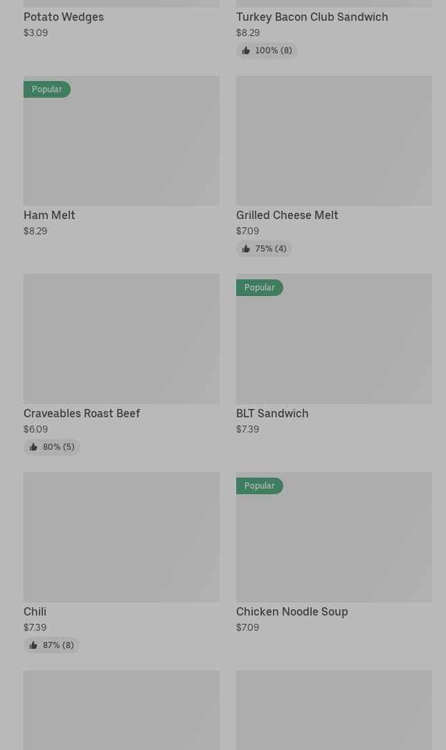Viewport: 446px width, 750px height.
Task: Open the Grilled Cheese Melt item photo
Action: pos(334,141)
